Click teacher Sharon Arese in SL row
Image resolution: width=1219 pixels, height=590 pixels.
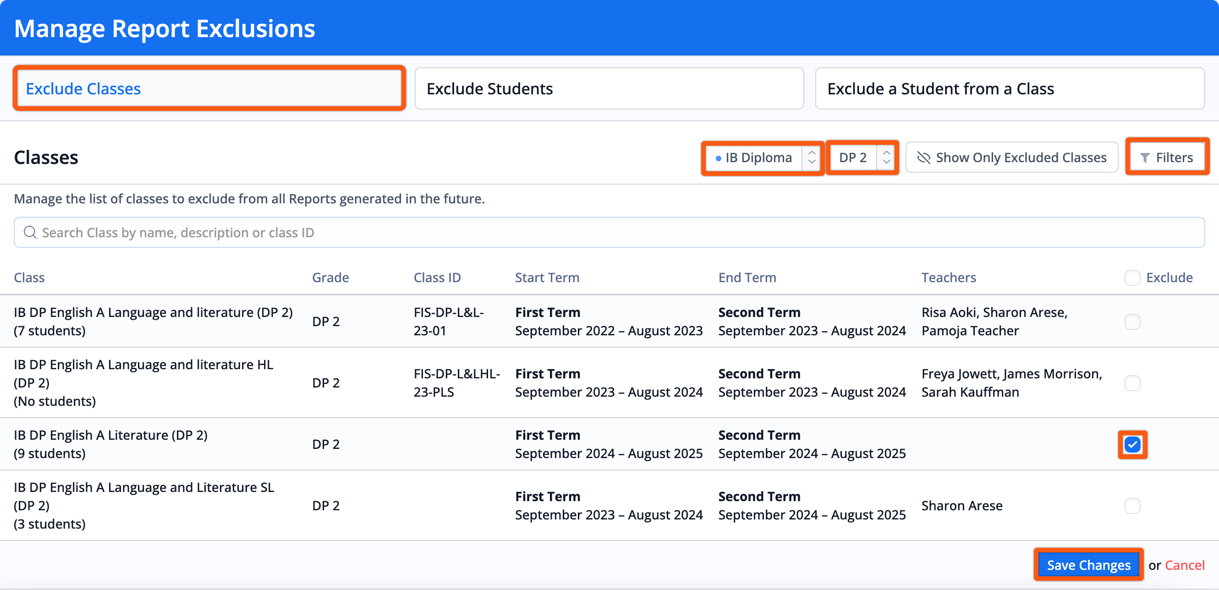961,506
